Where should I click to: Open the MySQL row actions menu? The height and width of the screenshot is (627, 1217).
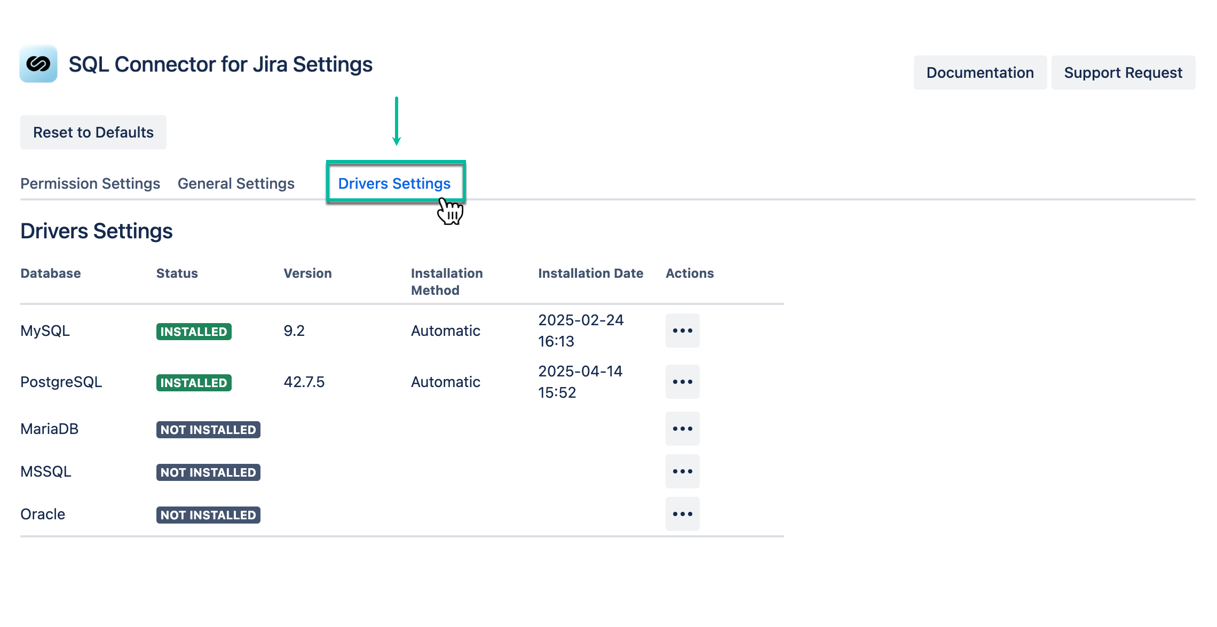[x=682, y=331]
